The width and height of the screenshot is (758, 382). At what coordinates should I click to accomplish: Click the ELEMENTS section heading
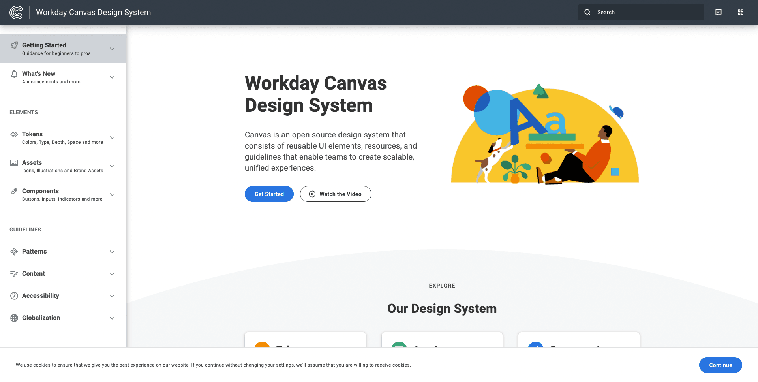tap(24, 112)
